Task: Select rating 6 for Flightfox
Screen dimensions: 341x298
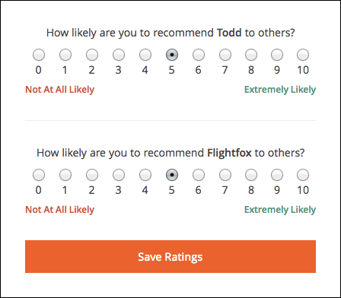Action: (x=199, y=175)
